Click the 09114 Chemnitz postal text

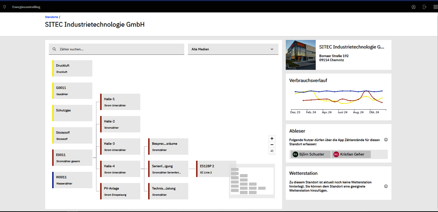click(x=331, y=60)
